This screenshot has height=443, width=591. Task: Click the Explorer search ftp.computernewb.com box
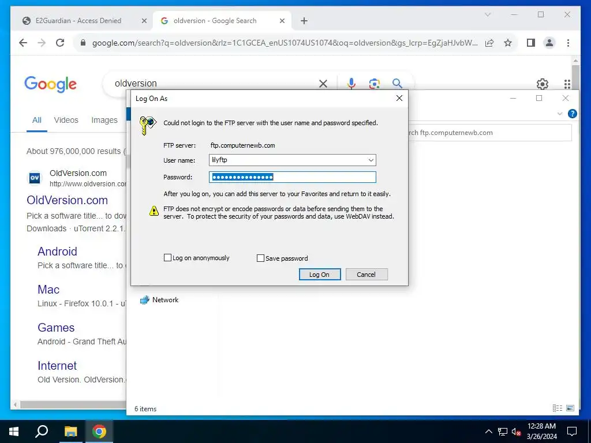click(490, 133)
